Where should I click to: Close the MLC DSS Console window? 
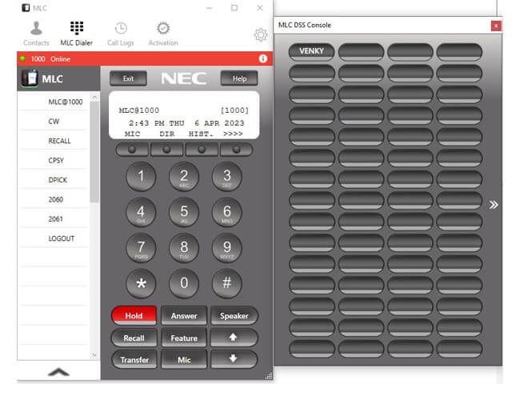pyautogui.click(x=496, y=26)
